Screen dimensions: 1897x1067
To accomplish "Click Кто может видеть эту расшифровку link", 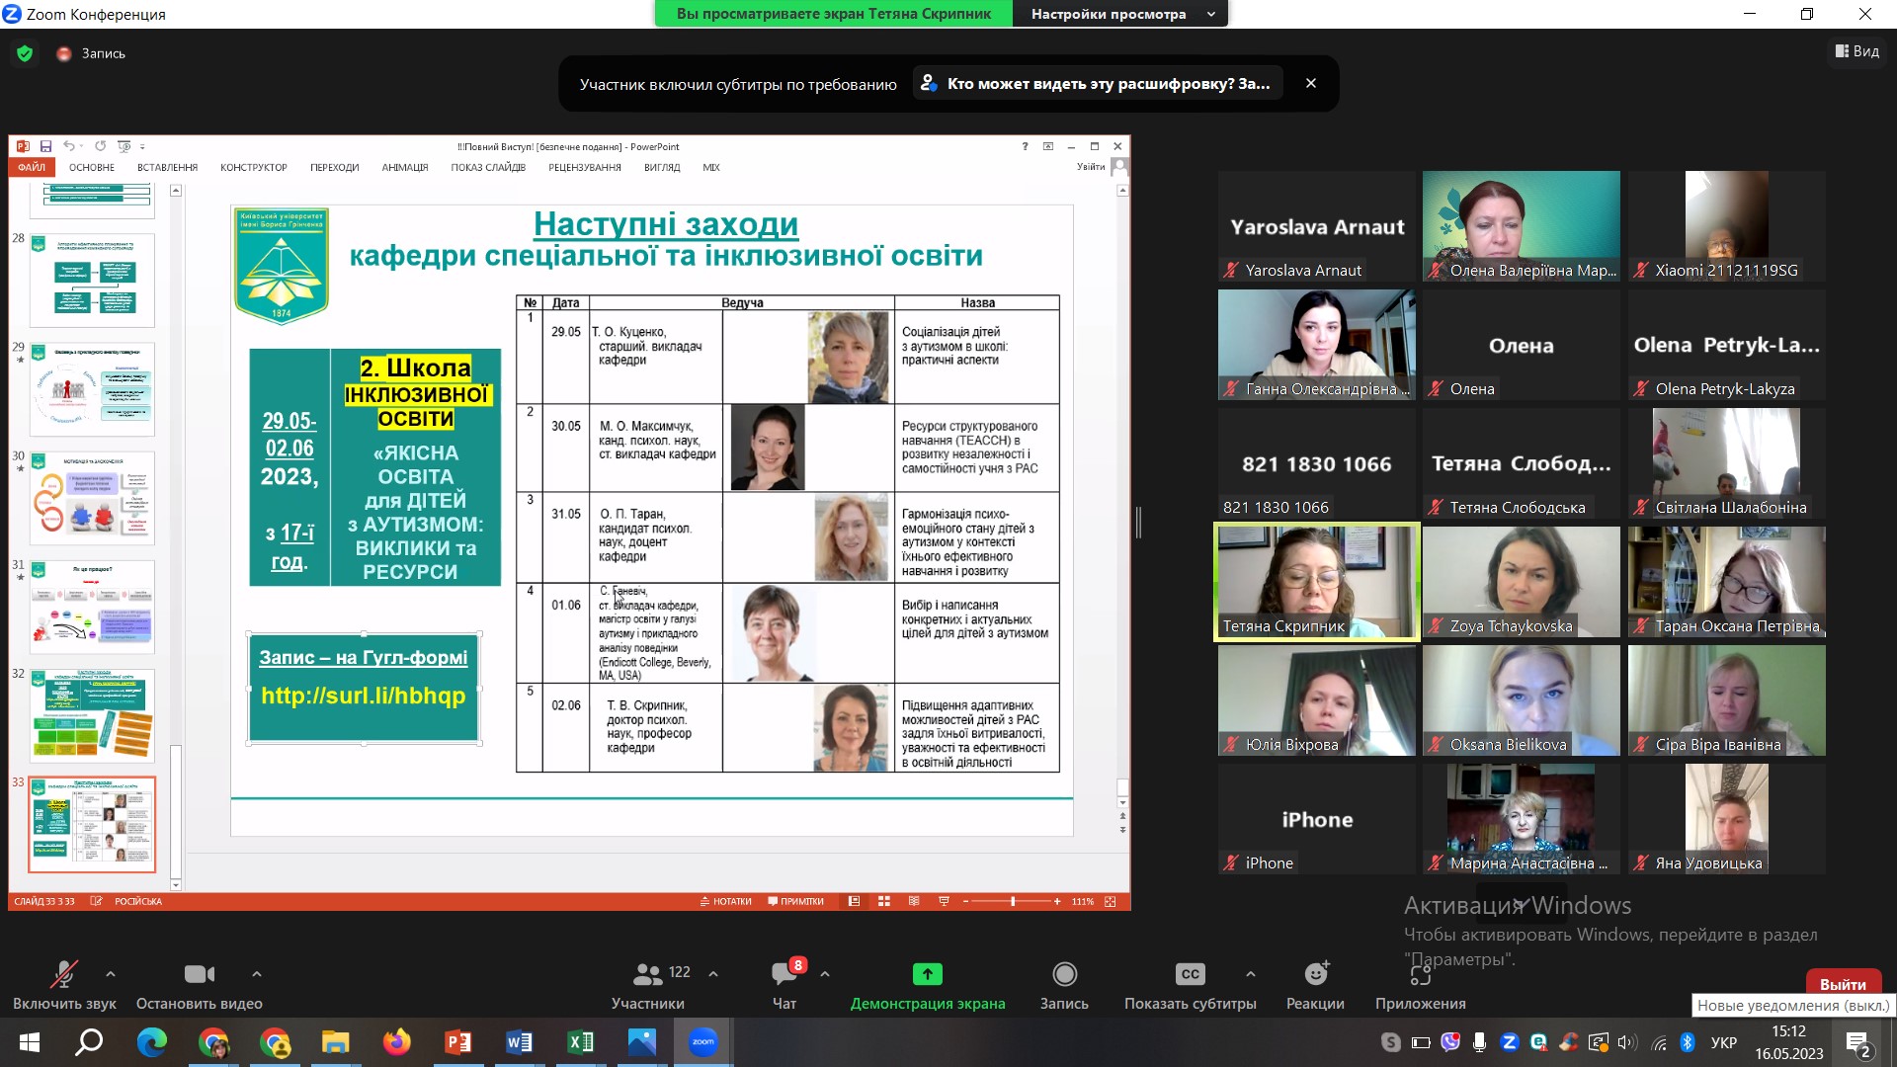I will (x=1098, y=84).
